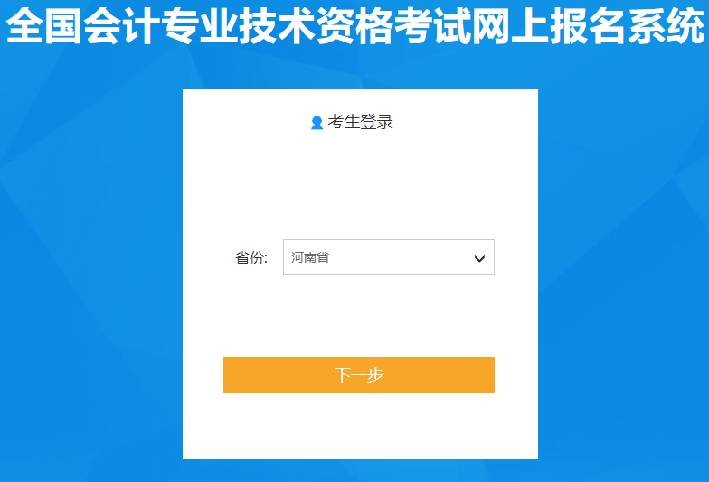Click the 报名系统 words in the header title

coord(628,25)
